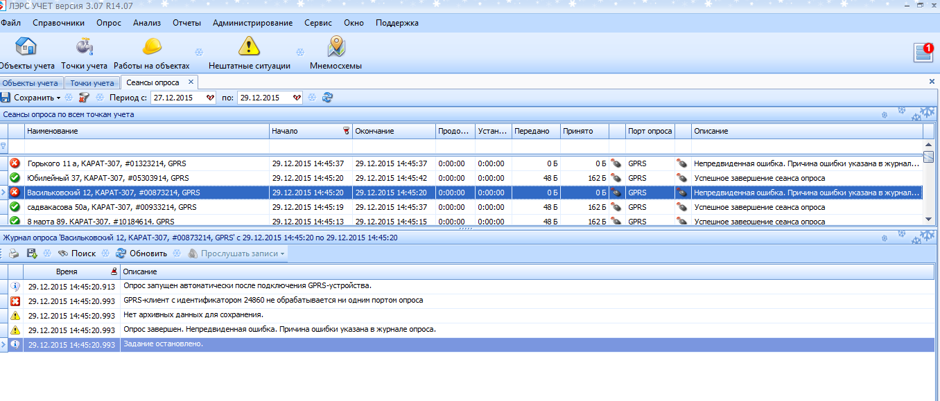Click the port icon in Горького 11 а row

616,163
